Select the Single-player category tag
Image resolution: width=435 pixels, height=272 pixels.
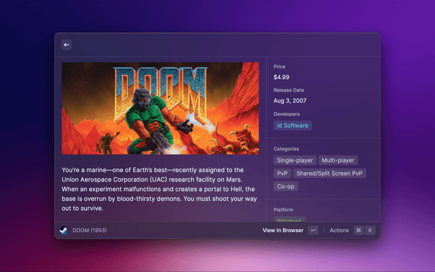point(294,160)
